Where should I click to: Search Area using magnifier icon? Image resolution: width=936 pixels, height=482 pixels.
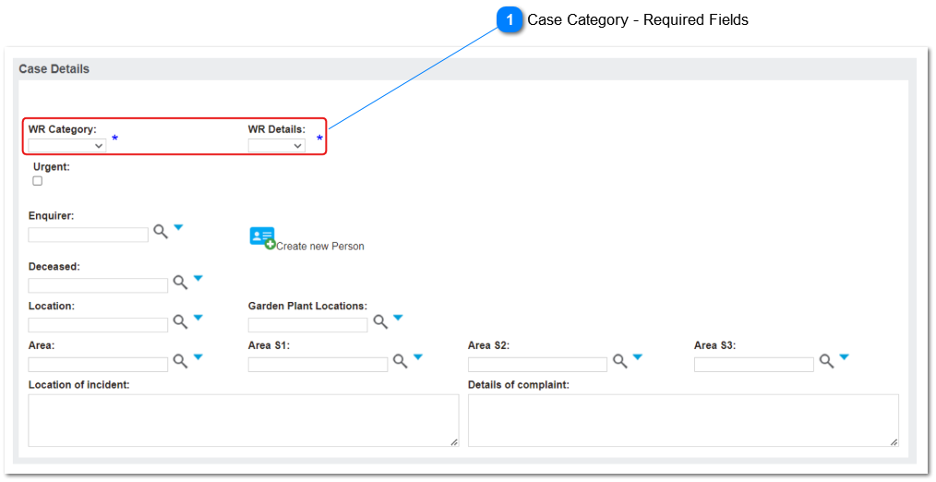(x=180, y=361)
